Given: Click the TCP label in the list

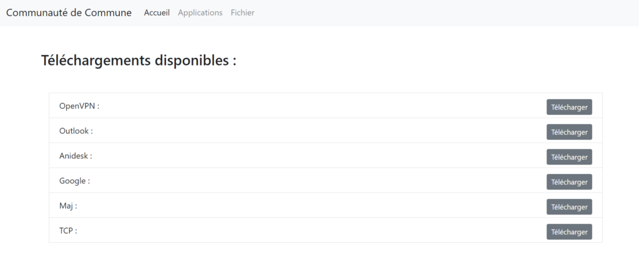Looking at the screenshot, I should [x=67, y=231].
